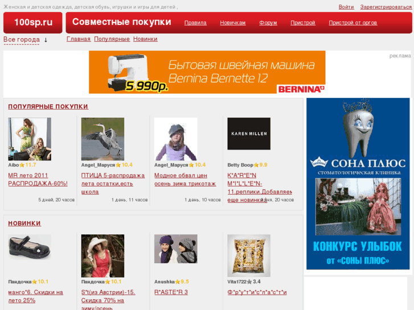The width and height of the screenshot is (414, 310).
Task: Click the Karen Millen logo thumbnail
Action: tap(249, 134)
